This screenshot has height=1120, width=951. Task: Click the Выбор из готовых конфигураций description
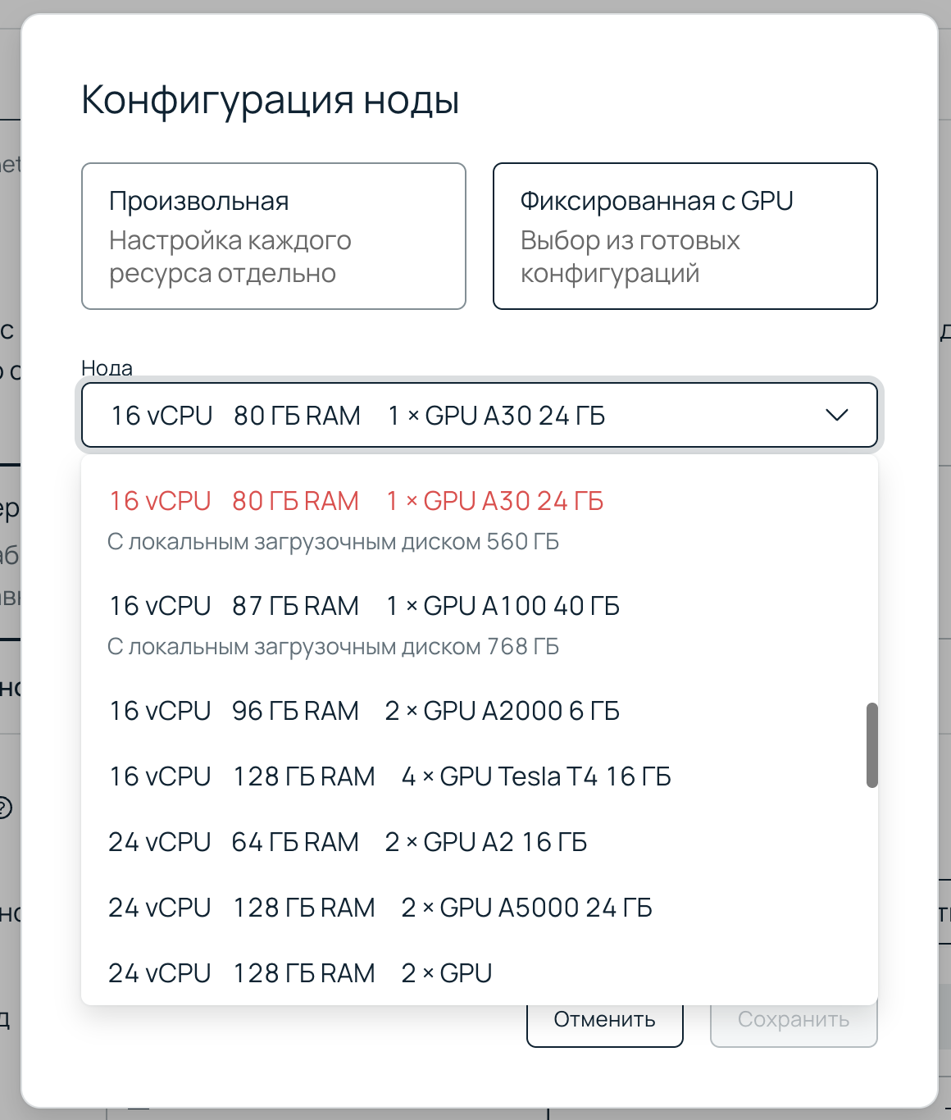tap(630, 257)
